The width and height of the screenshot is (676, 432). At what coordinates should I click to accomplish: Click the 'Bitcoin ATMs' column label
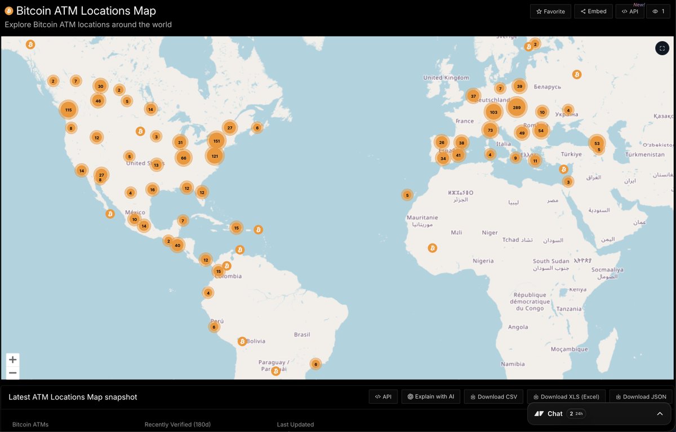pyautogui.click(x=30, y=425)
